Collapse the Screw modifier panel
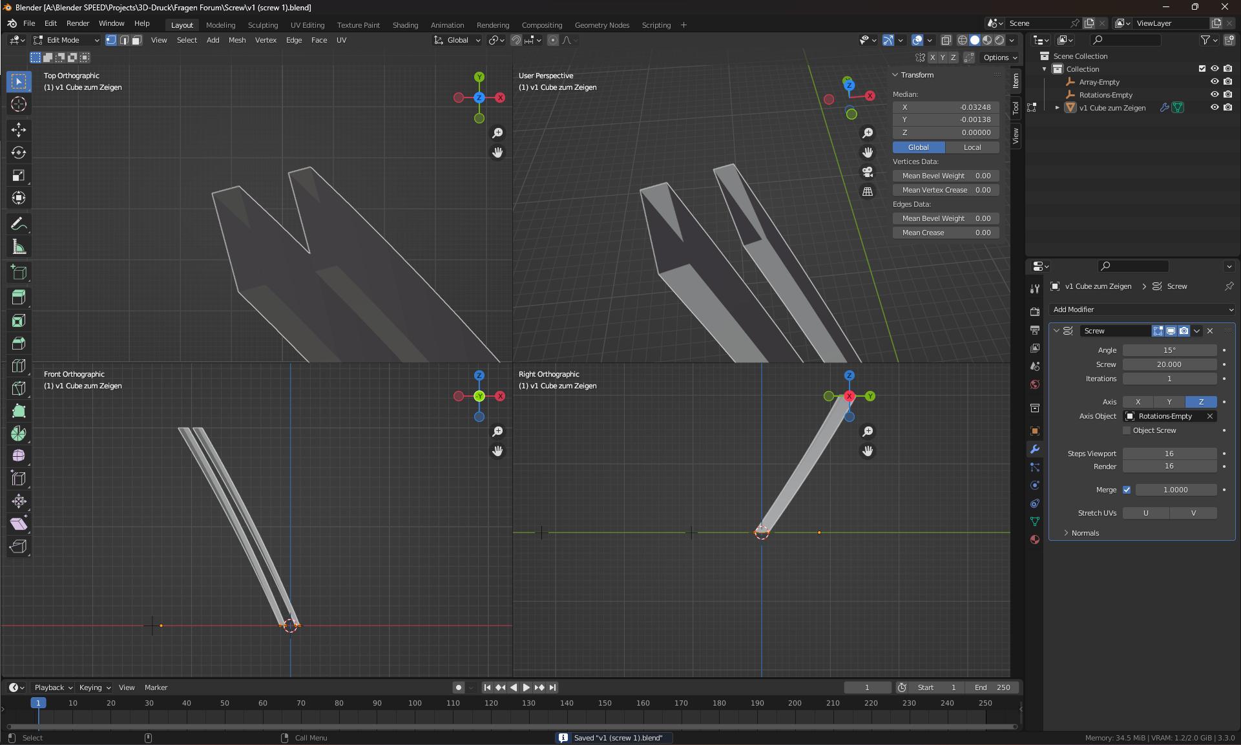Image resolution: width=1241 pixels, height=745 pixels. point(1057,331)
